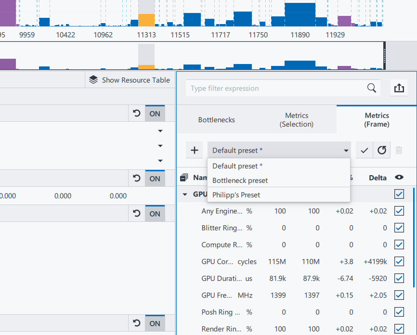Image resolution: width=417 pixels, height=335 pixels.
Task: Click the export icon beside the filter box
Action: (x=398, y=88)
